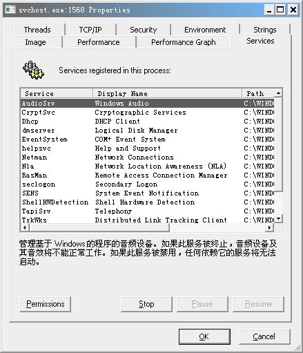This screenshot has height=353, width=303.
Task: Minimize the Properties window
Action: pos(269,10)
